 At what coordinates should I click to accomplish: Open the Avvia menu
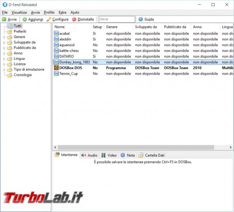tap(35, 12)
